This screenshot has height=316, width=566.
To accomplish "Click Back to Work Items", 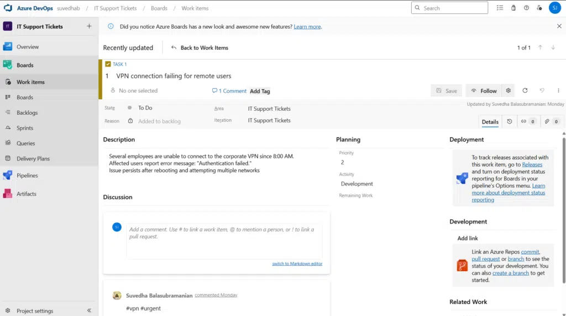I will click(x=200, y=47).
